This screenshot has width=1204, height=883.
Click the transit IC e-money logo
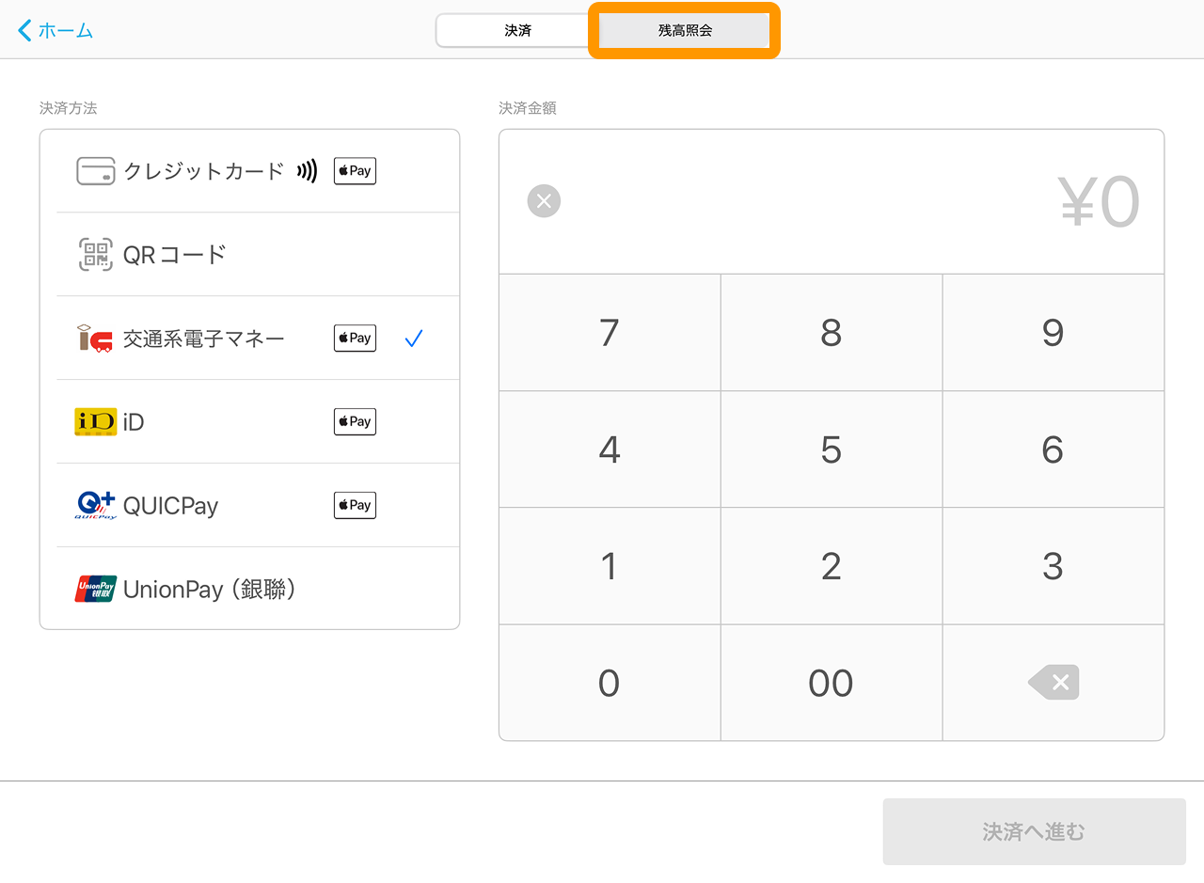tap(95, 339)
